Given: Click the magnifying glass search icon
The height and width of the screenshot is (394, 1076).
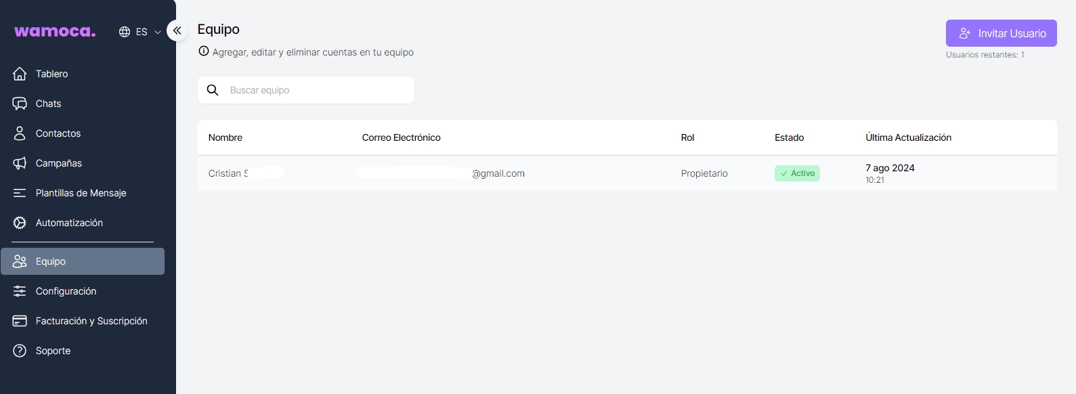Looking at the screenshot, I should [213, 90].
